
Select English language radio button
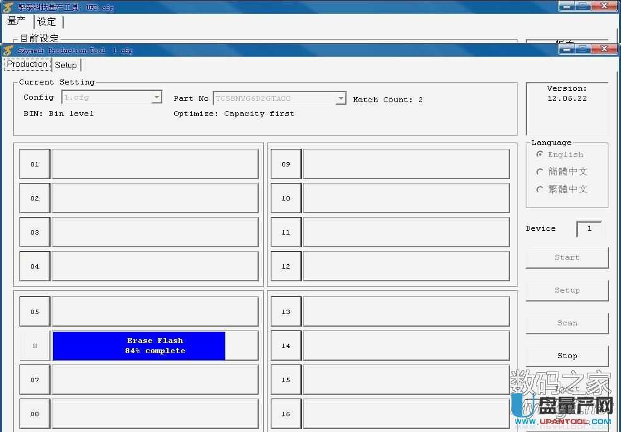pos(540,155)
